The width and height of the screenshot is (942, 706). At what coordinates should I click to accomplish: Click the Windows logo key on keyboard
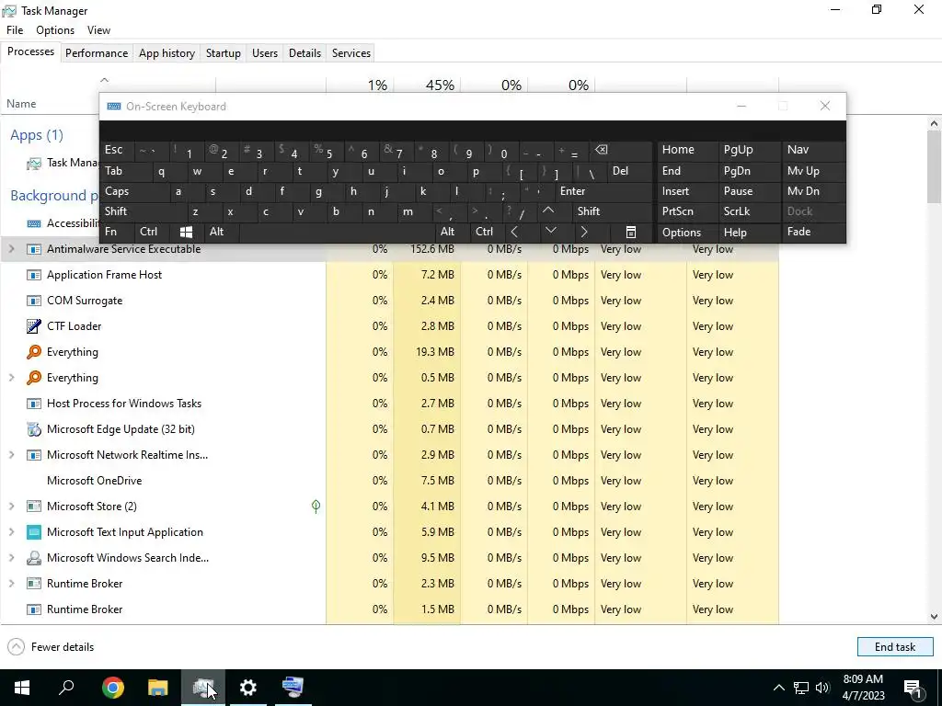pyautogui.click(x=186, y=232)
